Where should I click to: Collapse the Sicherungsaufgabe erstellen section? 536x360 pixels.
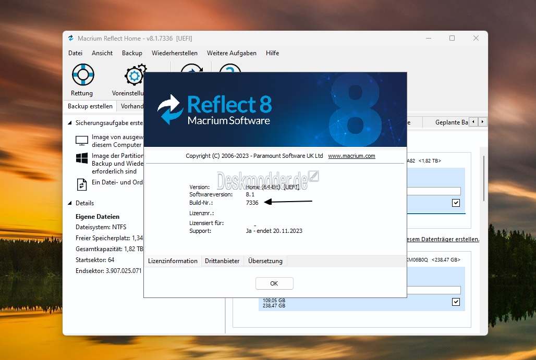[x=70, y=122]
